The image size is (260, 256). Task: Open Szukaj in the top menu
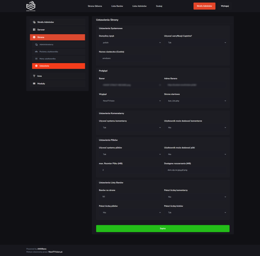159,6
